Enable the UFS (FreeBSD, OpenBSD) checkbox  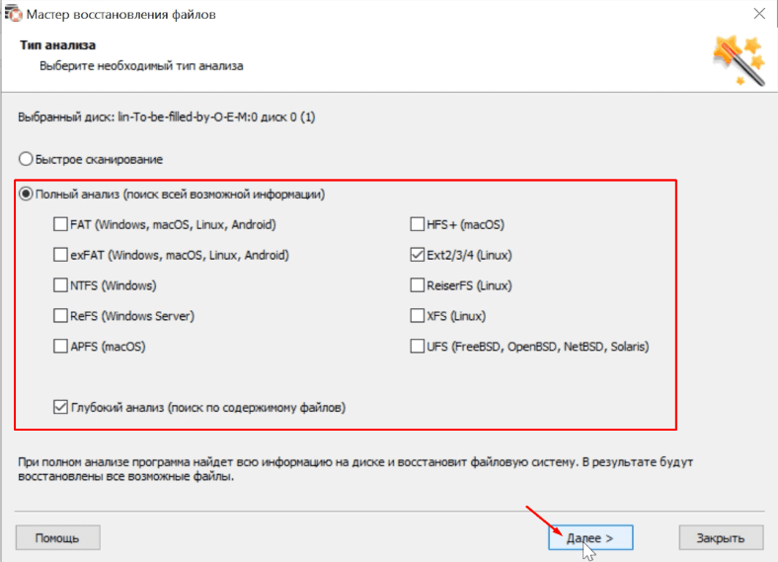418,348
